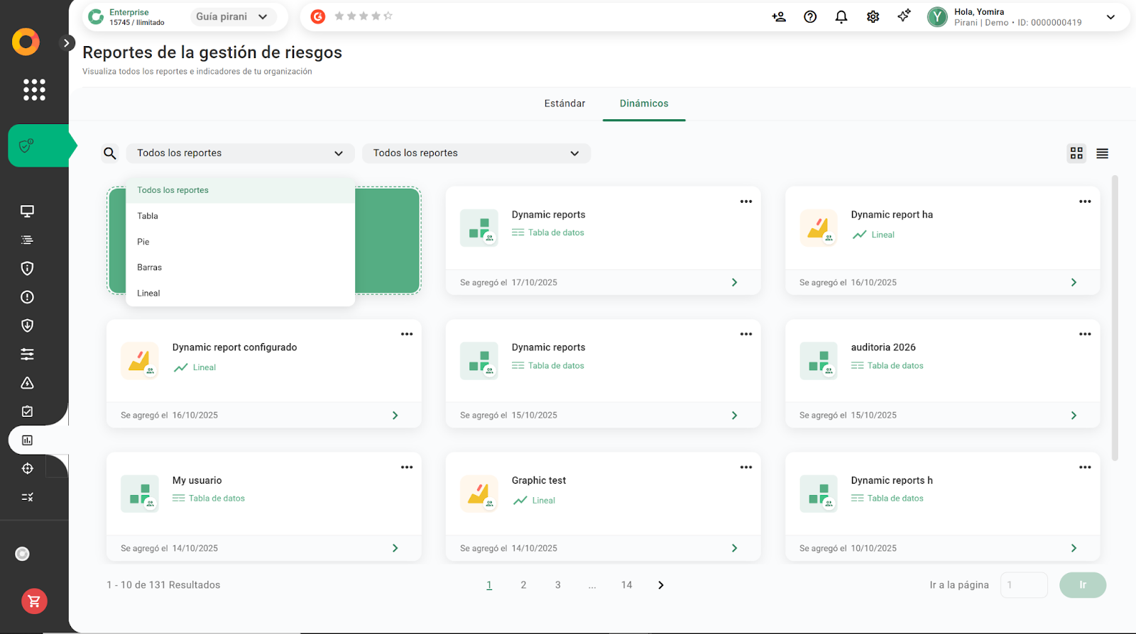Open the shopping cart button
1136x634 pixels.
click(x=34, y=601)
